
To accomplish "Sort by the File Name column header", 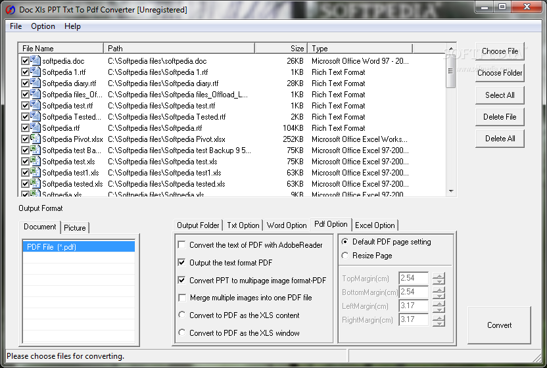I will coord(61,48).
